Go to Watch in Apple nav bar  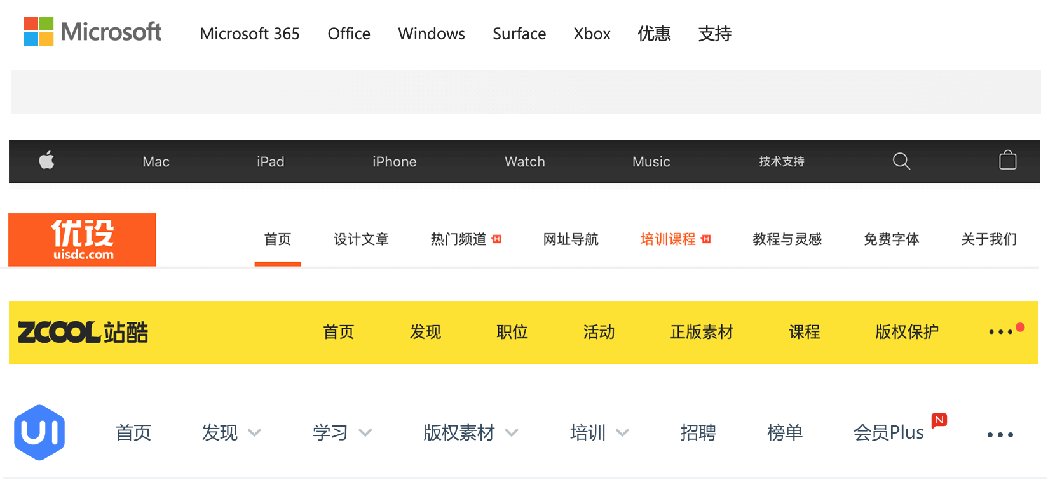[525, 162]
